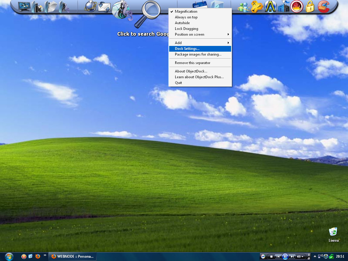Viewport: 348px width, 261px height.
Task: Toggle the Magnification option off
Action: [x=186, y=11]
